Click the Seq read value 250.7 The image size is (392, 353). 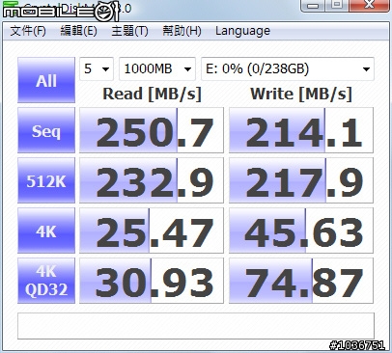pos(152,130)
